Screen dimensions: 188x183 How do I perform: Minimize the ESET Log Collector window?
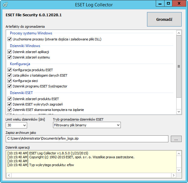(x=160, y=3)
